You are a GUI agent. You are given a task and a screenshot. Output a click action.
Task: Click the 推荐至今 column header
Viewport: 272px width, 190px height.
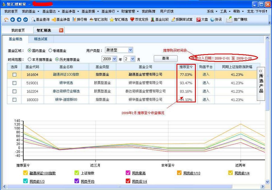point(186,67)
